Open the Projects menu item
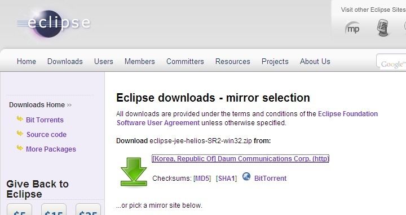Image resolution: width=406 pixels, height=215 pixels. (275, 61)
